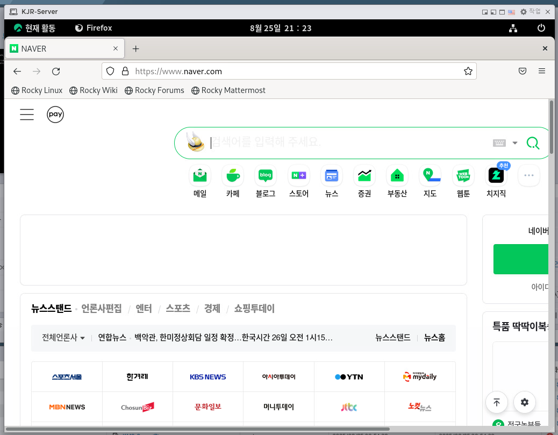Image resolution: width=558 pixels, height=435 pixels.
Task: Open the 머니투데이 press logo
Action: pos(278,407)
